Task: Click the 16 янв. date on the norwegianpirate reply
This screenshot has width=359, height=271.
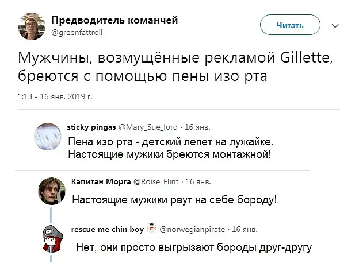Action: pyautogui.click(x=245, y=229)
